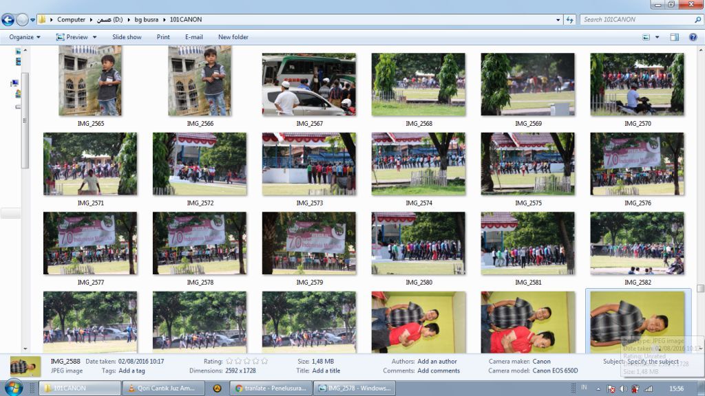Select the bus photo IMG_2567
Viewport: 705px width, 396px height.
coord(309,85)
